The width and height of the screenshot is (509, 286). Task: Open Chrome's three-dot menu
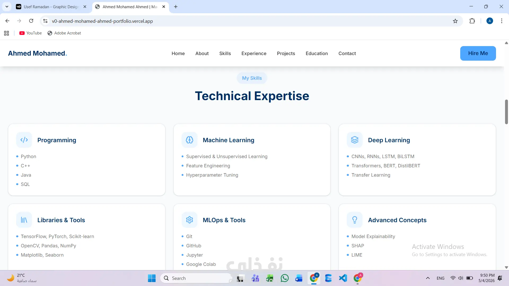[x=502, y=21]
